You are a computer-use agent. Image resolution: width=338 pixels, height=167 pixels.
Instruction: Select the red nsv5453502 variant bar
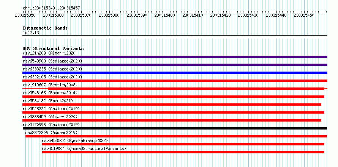(183, 144)
